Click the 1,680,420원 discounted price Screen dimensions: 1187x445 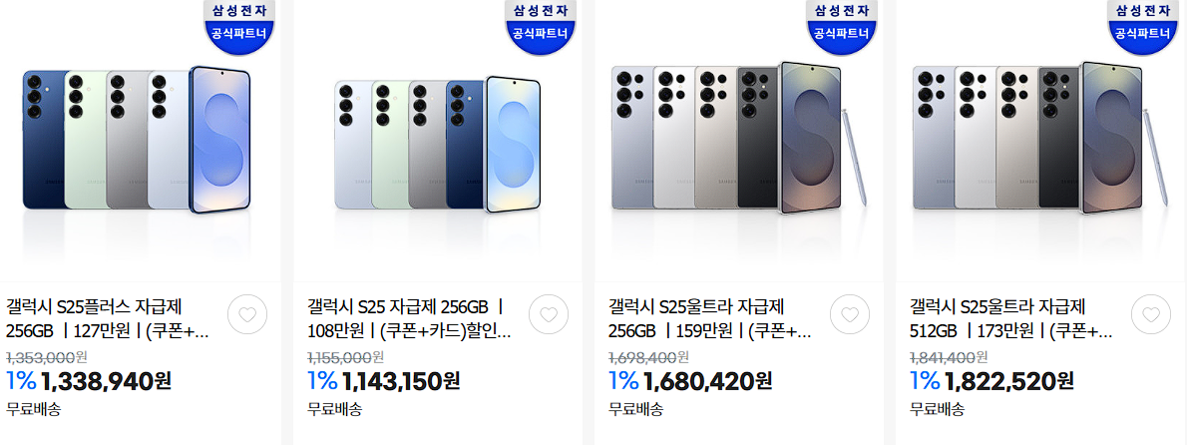pos(708,381)
